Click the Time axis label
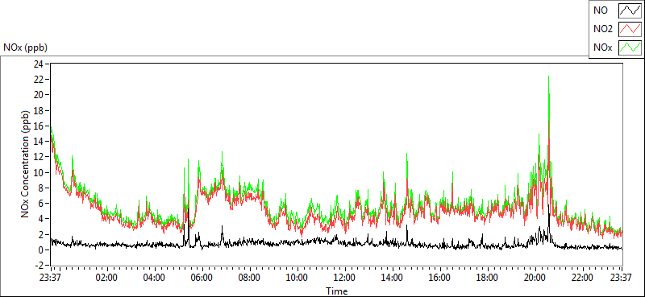 click(337, 291)
